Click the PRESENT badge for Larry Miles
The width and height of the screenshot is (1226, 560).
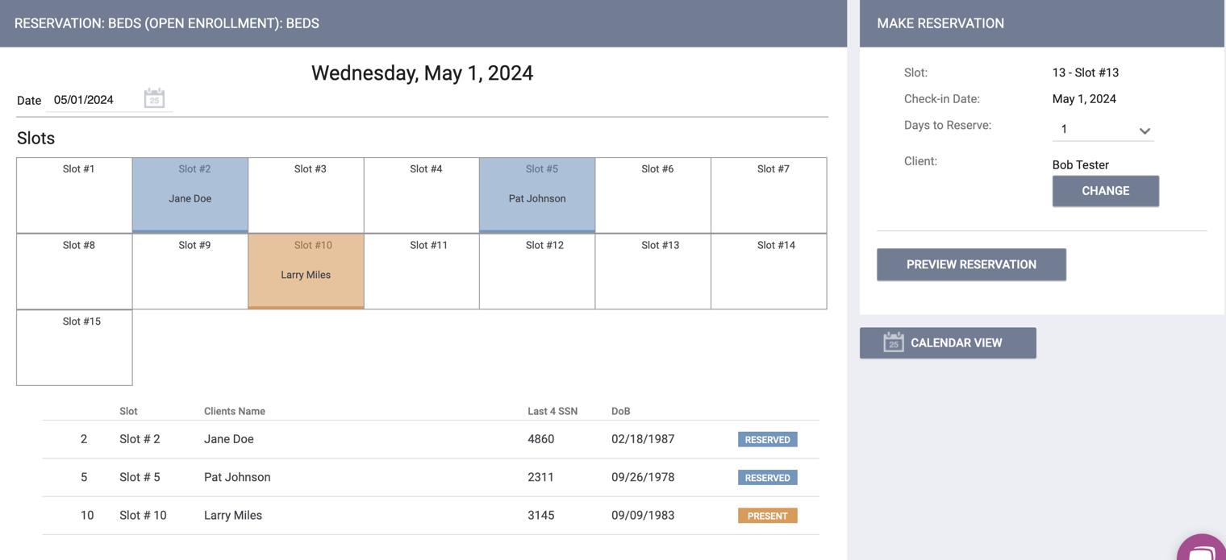[767, 515]
